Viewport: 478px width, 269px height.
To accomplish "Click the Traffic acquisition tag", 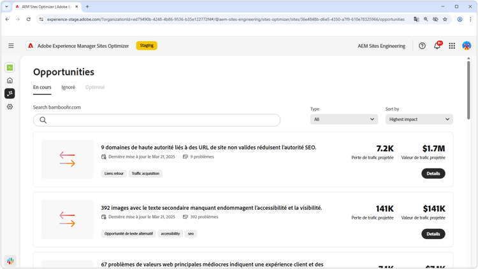I will 145,174.
